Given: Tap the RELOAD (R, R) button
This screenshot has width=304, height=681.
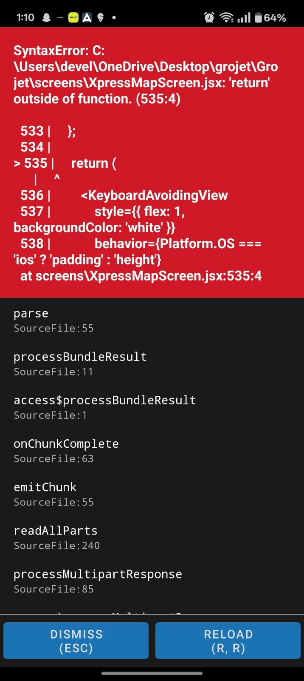Looking at the screenshot, I should [x=228, y=641].
